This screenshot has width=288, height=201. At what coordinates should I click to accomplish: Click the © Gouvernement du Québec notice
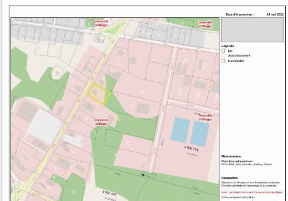238,197
